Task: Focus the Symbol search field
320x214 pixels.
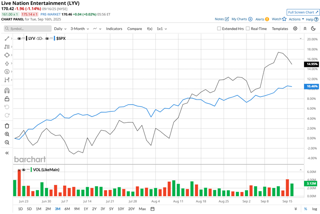Action: (x=28, y=29)
